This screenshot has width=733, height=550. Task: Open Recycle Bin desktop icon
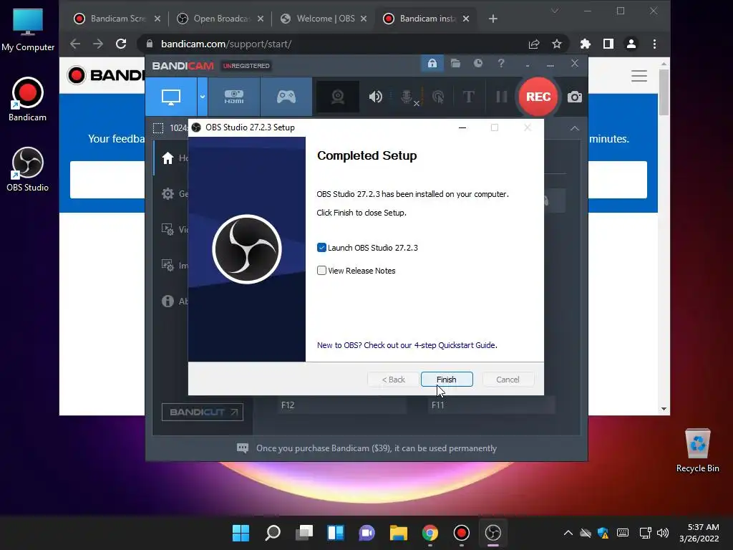pyautogui.click(x=697, y=451)
